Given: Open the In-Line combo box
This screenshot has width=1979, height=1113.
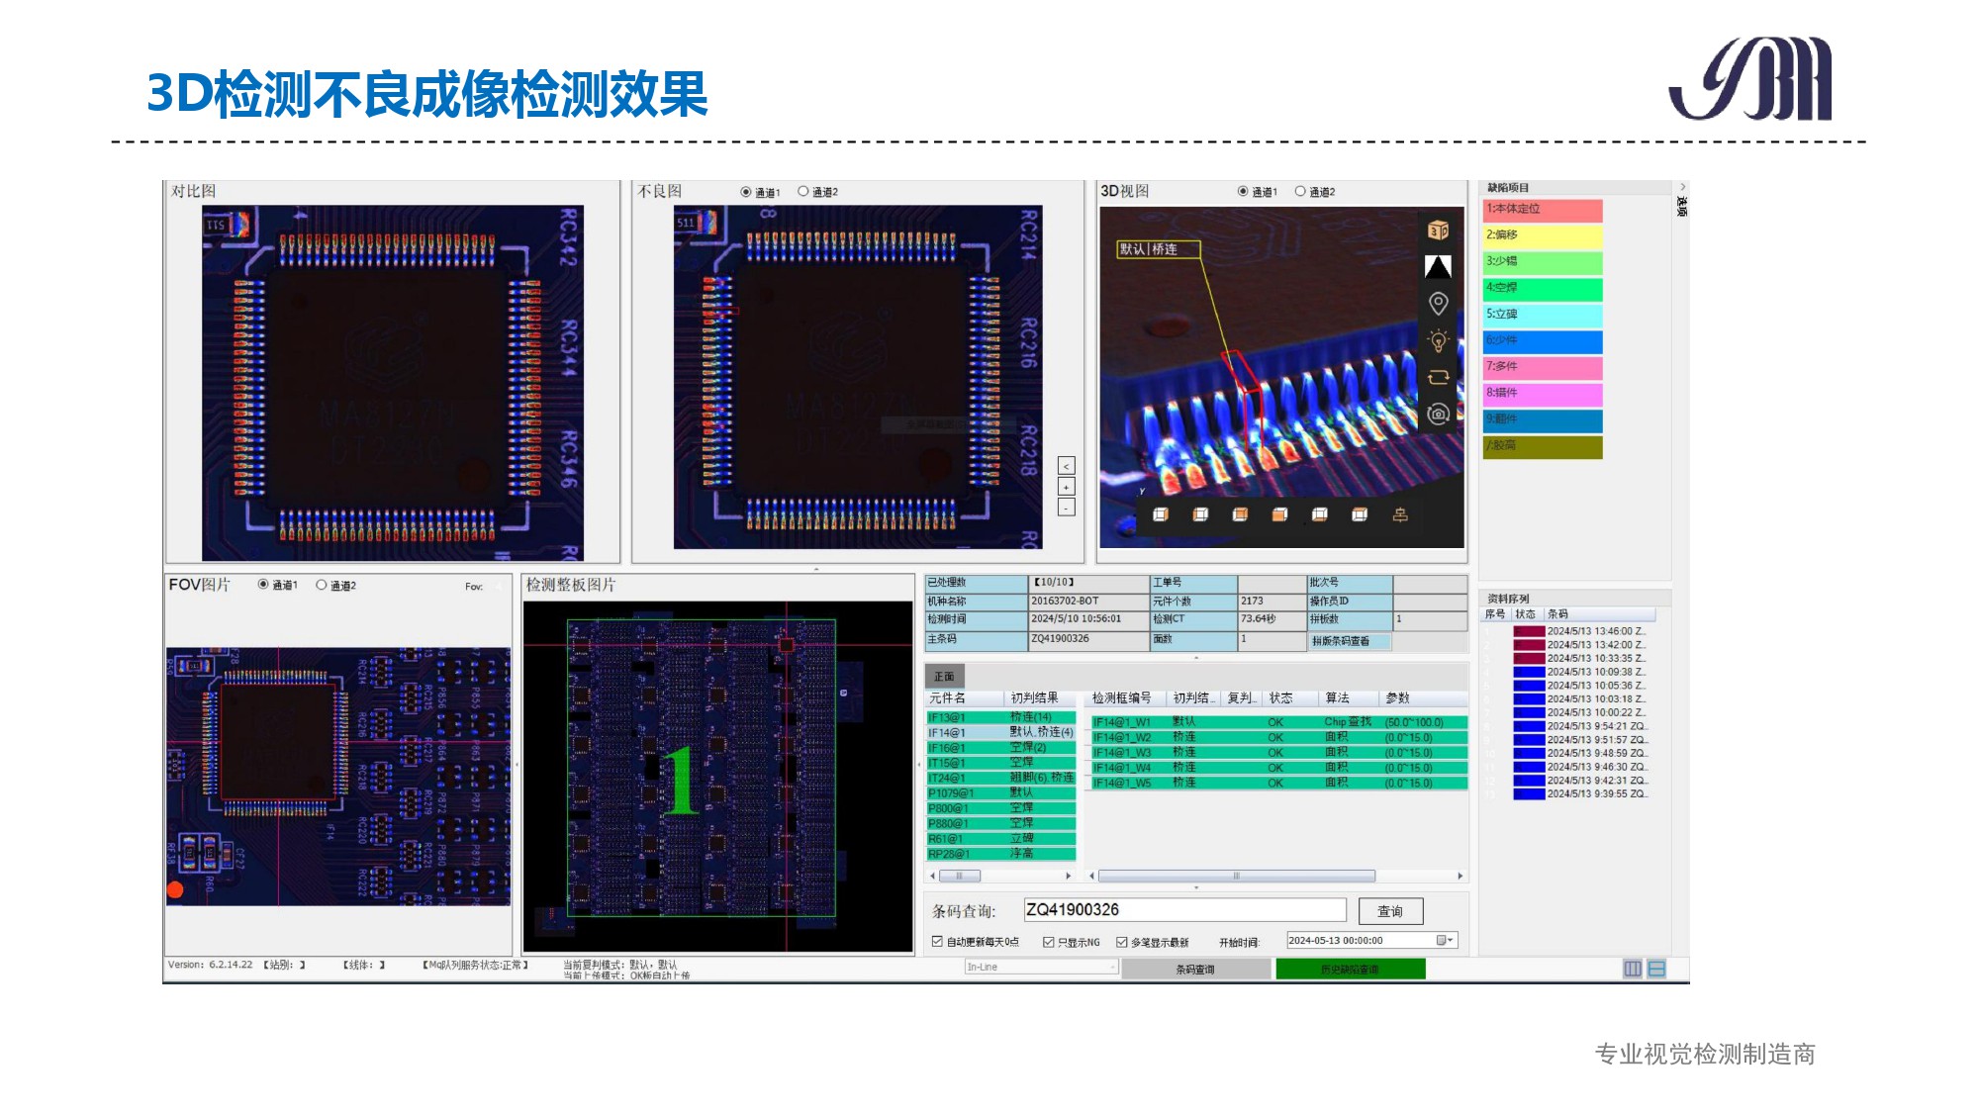Looking at the screenshot, I should (1041, 967).
